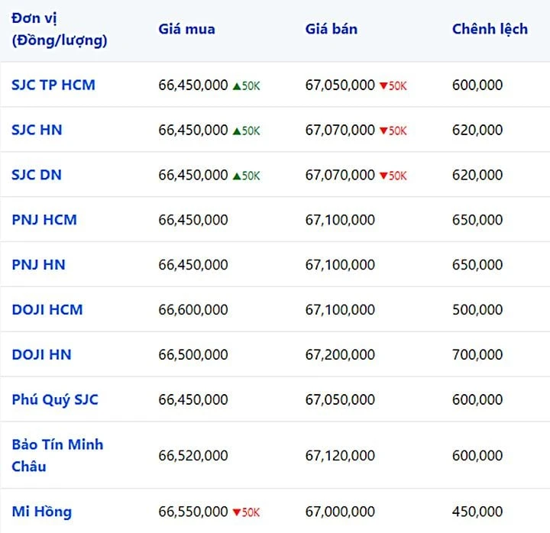
Task: Select PNJ HN spread 650,000
Action: (477, 264)
